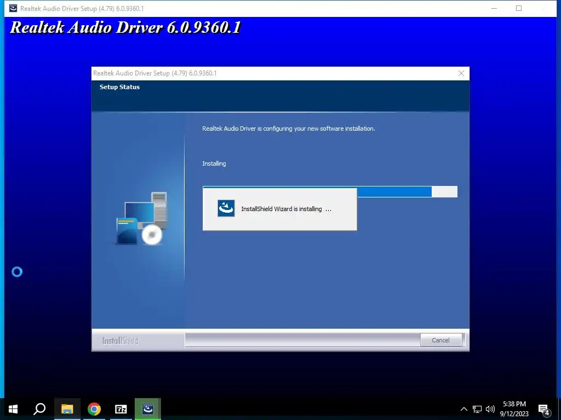This screenshot has height=420, width=561.
Task: Open Windows search from taskbar
Action: [x=39, y=409]
